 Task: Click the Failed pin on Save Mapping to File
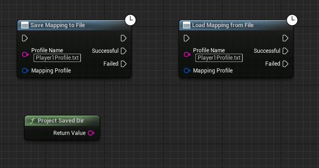click(x=124, y=64)
